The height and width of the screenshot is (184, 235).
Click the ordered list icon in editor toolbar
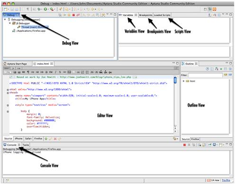coord(82,72)
